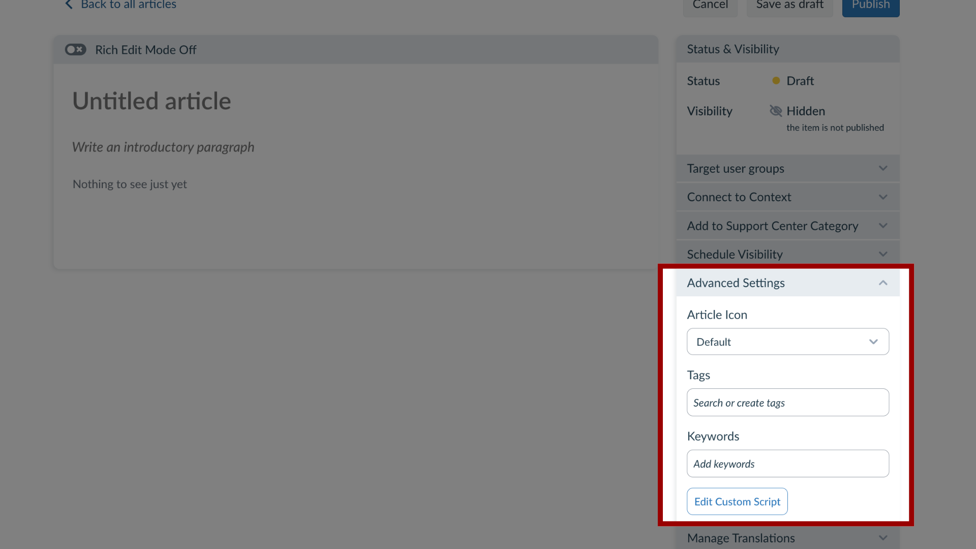The image size is (976, 549).
Task: Click the Add keywords input field
Action: pos(787,463)
